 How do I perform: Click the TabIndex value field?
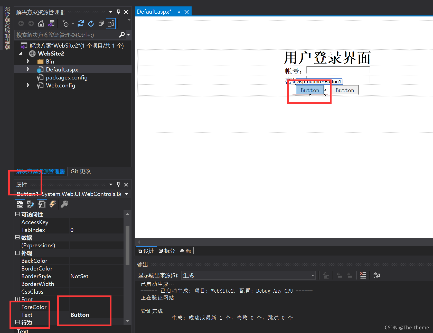coord(96,230)
